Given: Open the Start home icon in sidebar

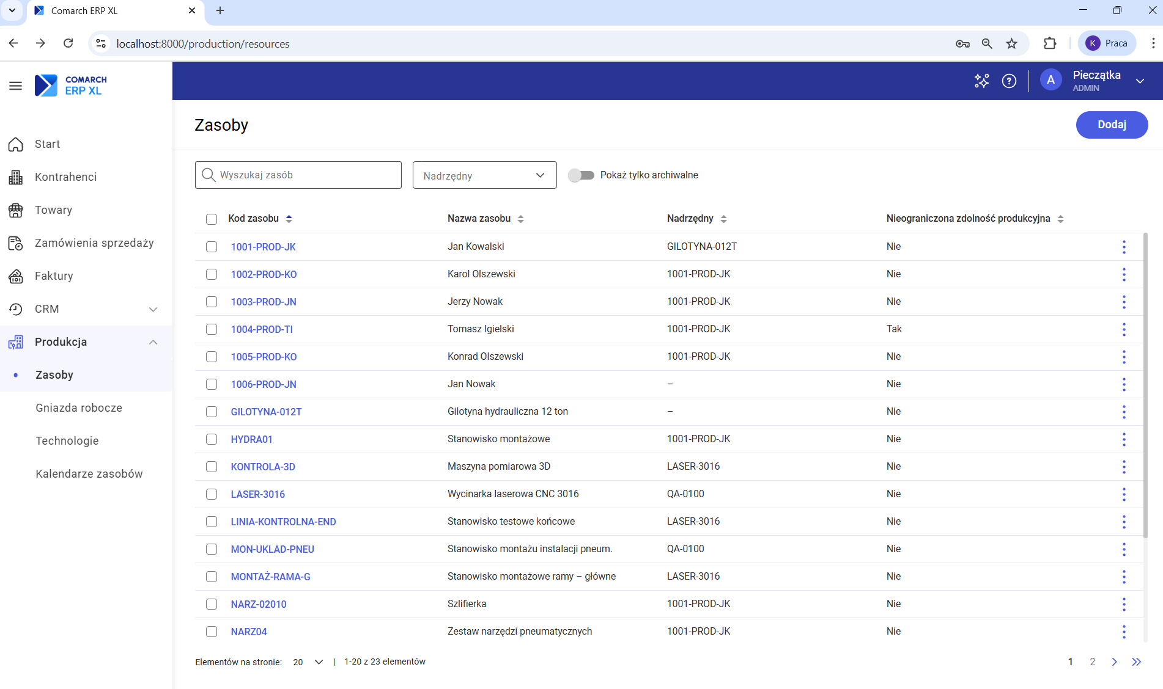Looking at the screenshot, I should coord(16,144).
